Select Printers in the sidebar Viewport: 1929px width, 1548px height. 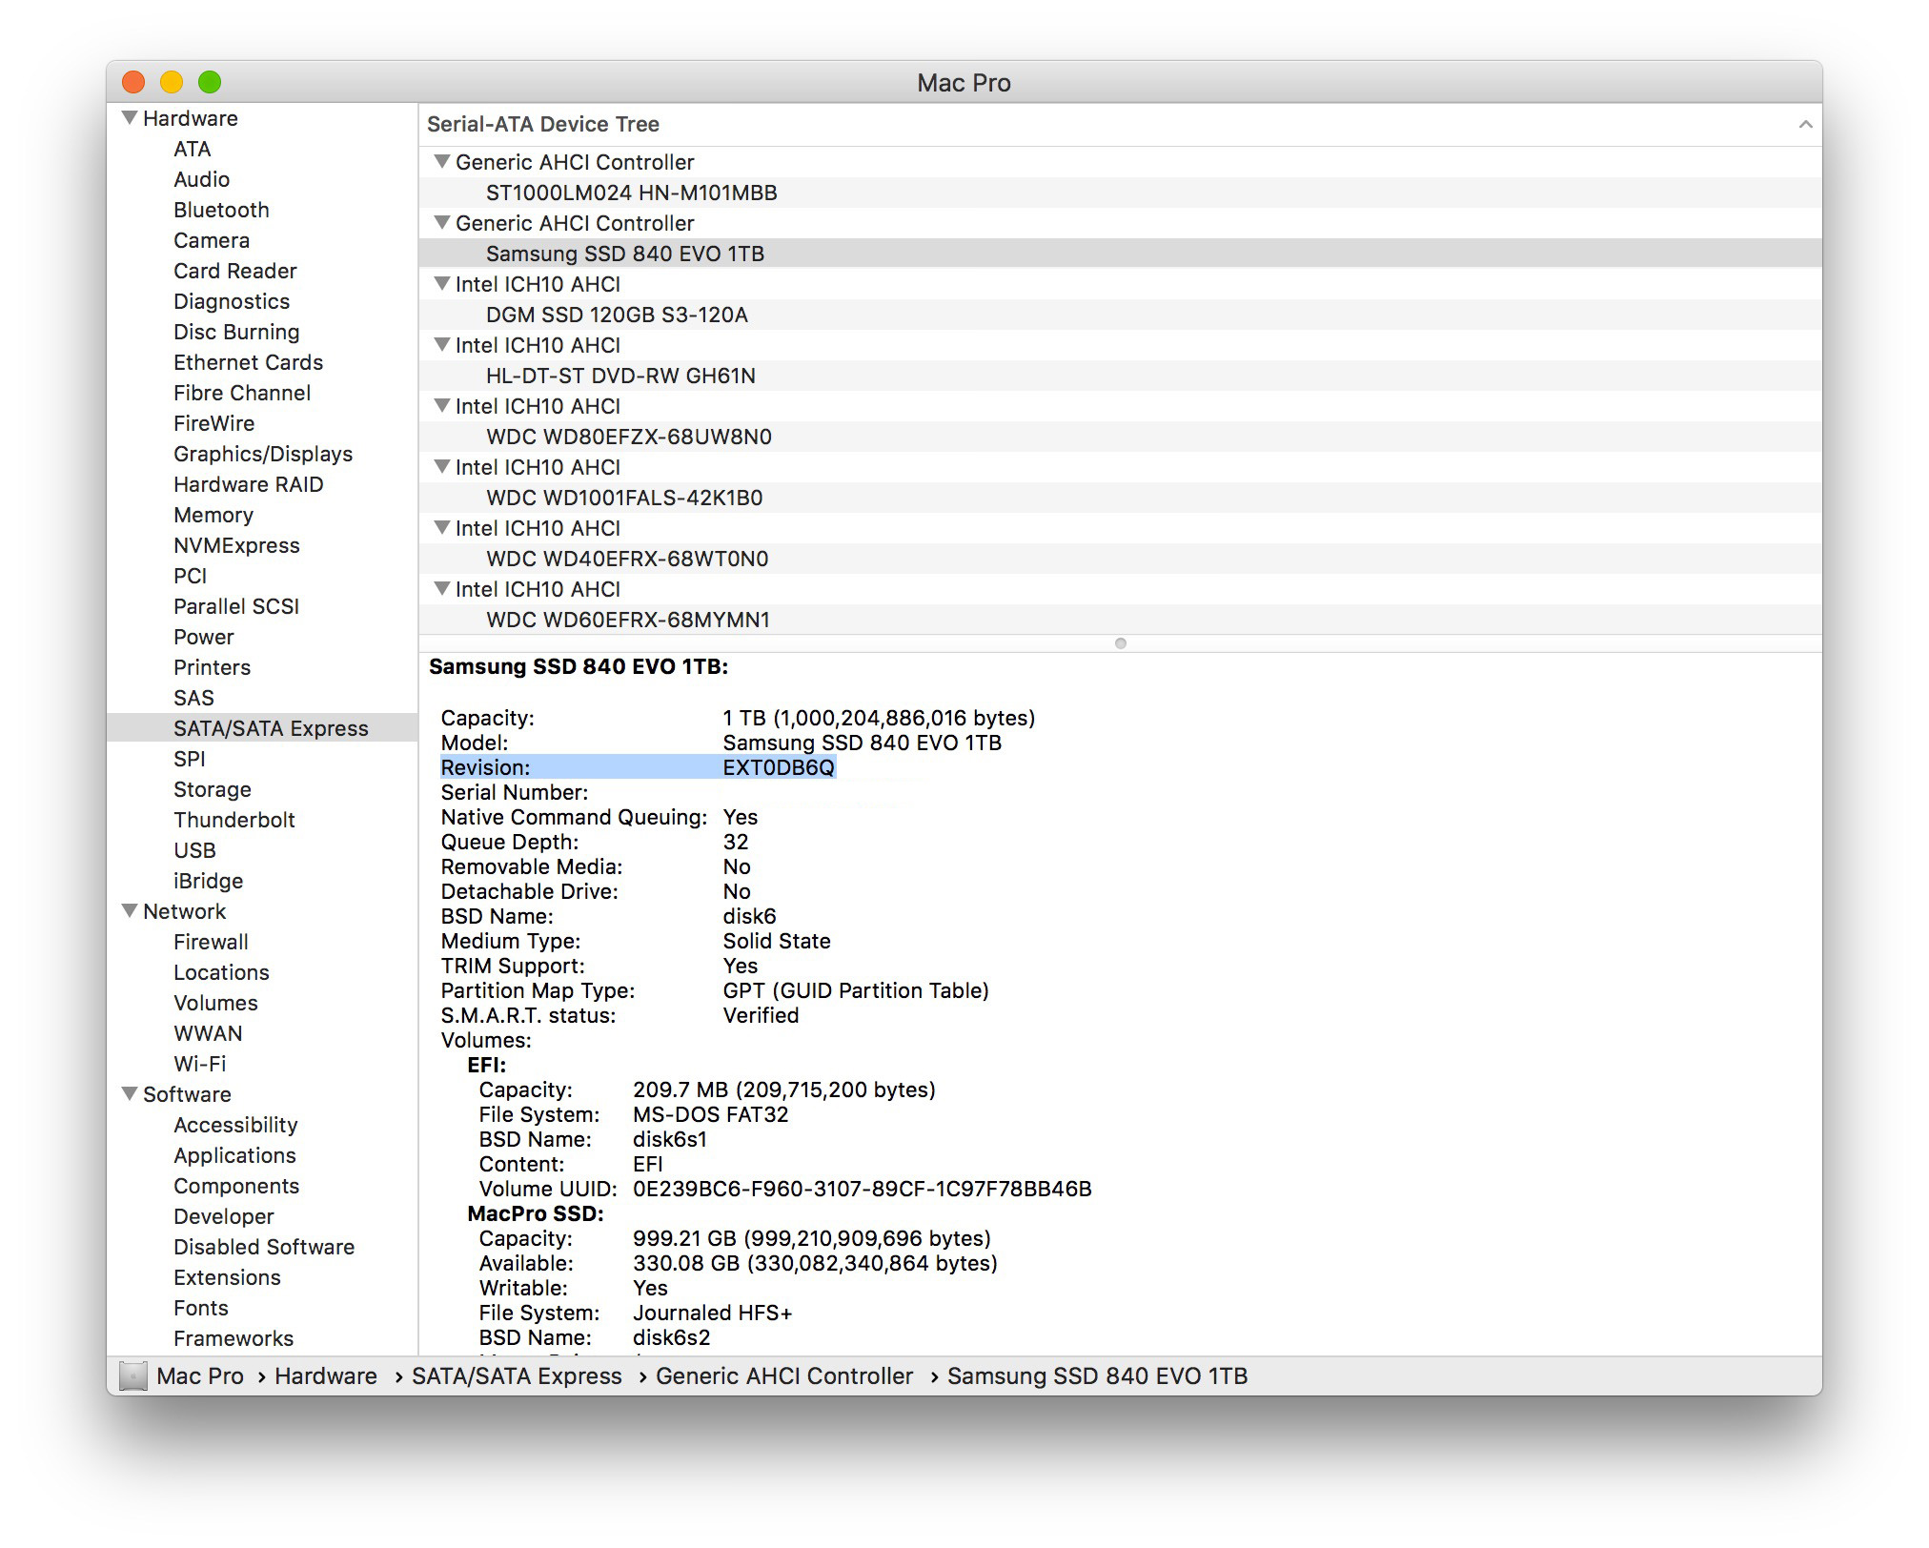pyautogui.click(x=212, y=667)
